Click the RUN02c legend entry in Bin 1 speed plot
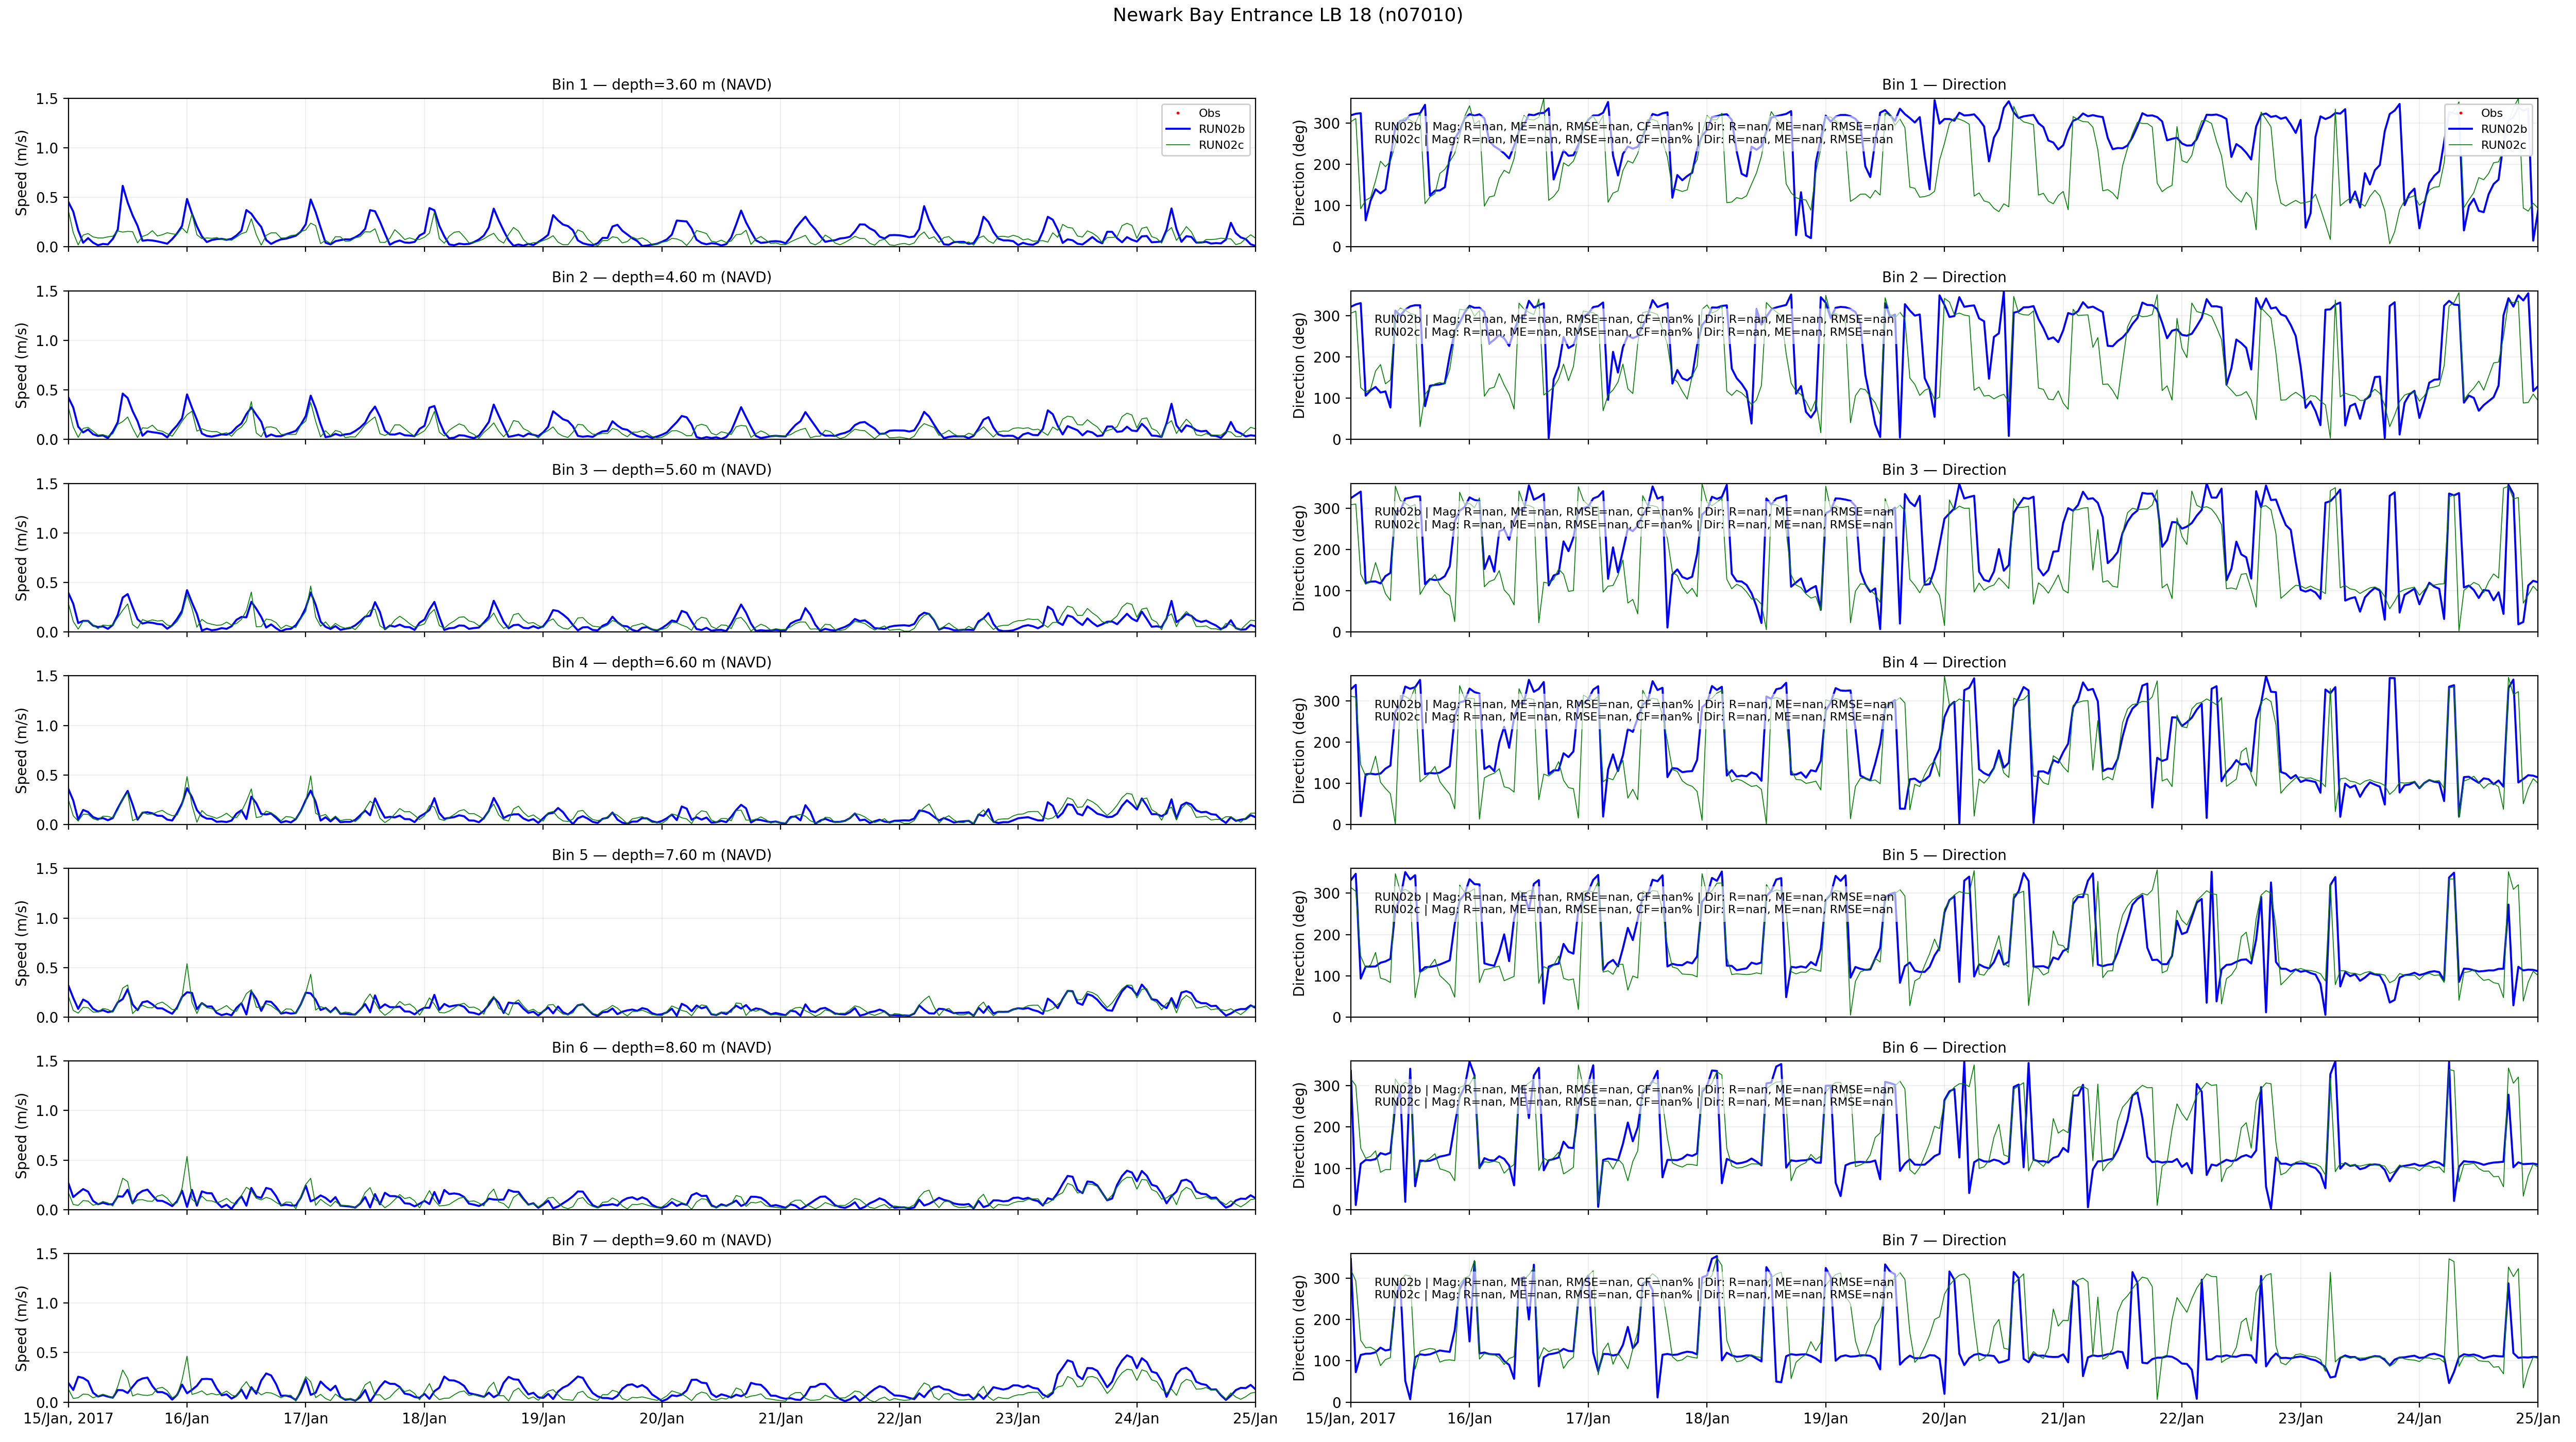The width and height of the screenshot is (2576, 1442). pos(1221,145)
